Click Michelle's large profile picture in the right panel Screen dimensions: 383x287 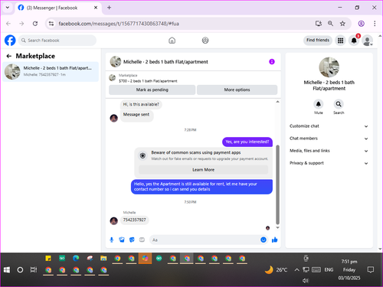point(329,67)
